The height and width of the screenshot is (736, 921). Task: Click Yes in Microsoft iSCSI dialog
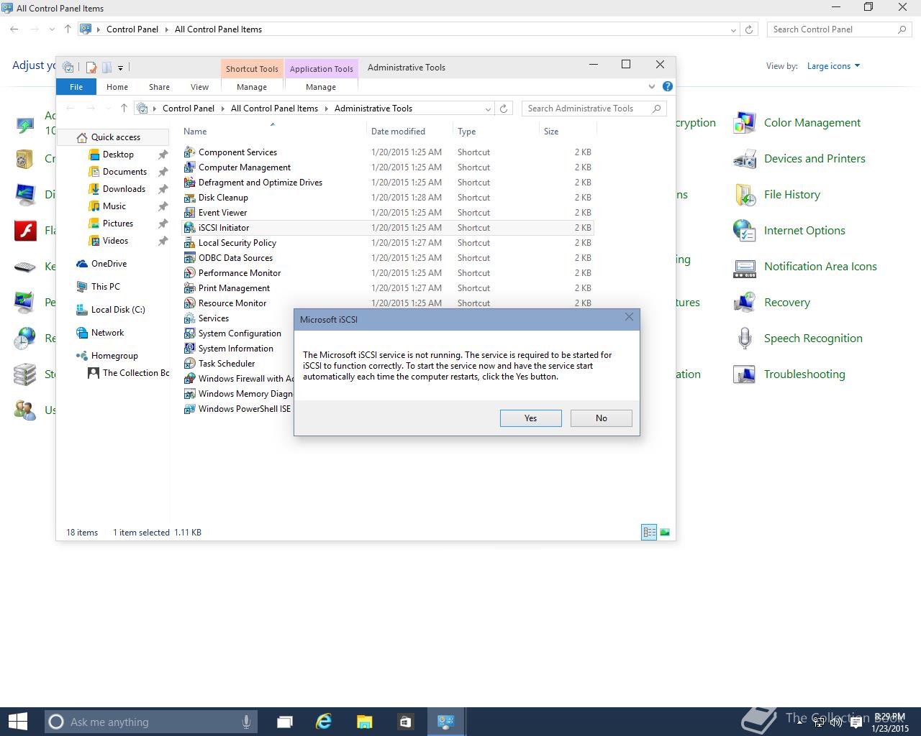pyautogui.click(x=530, y=418)
